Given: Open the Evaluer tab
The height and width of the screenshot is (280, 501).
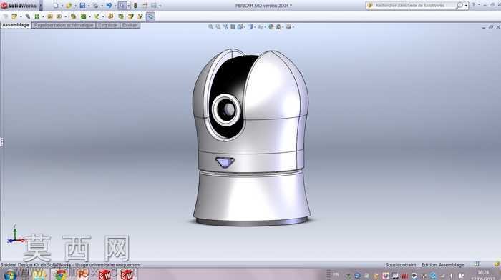Looking at the screenshot, I should point(130,25).
